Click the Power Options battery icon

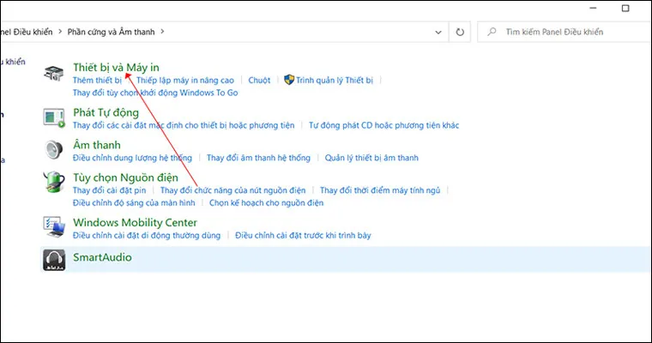53,183
